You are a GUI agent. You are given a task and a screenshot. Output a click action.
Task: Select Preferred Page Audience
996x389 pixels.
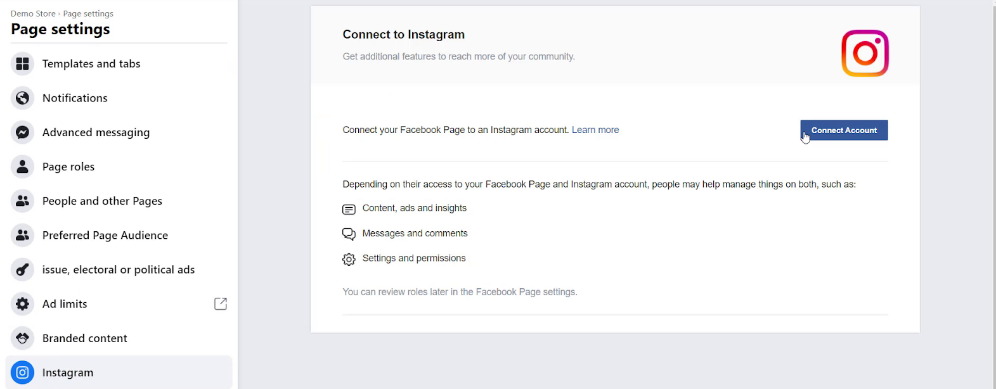[x=119, y=235]
